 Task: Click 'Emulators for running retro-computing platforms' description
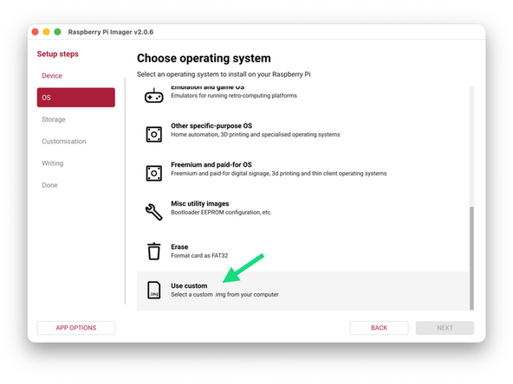(234, 96)
